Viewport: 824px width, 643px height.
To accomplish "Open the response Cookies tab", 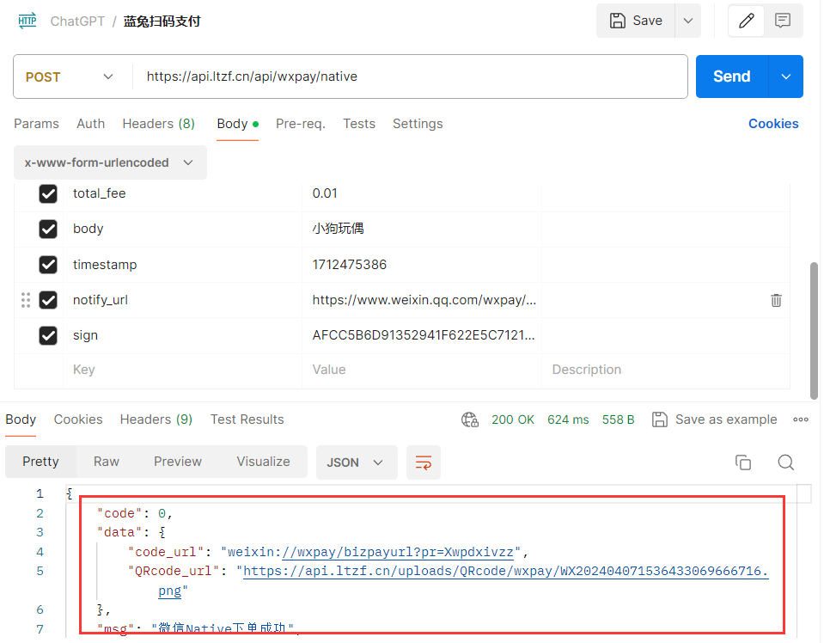I will pyautogui.click(x=78, y=419).
